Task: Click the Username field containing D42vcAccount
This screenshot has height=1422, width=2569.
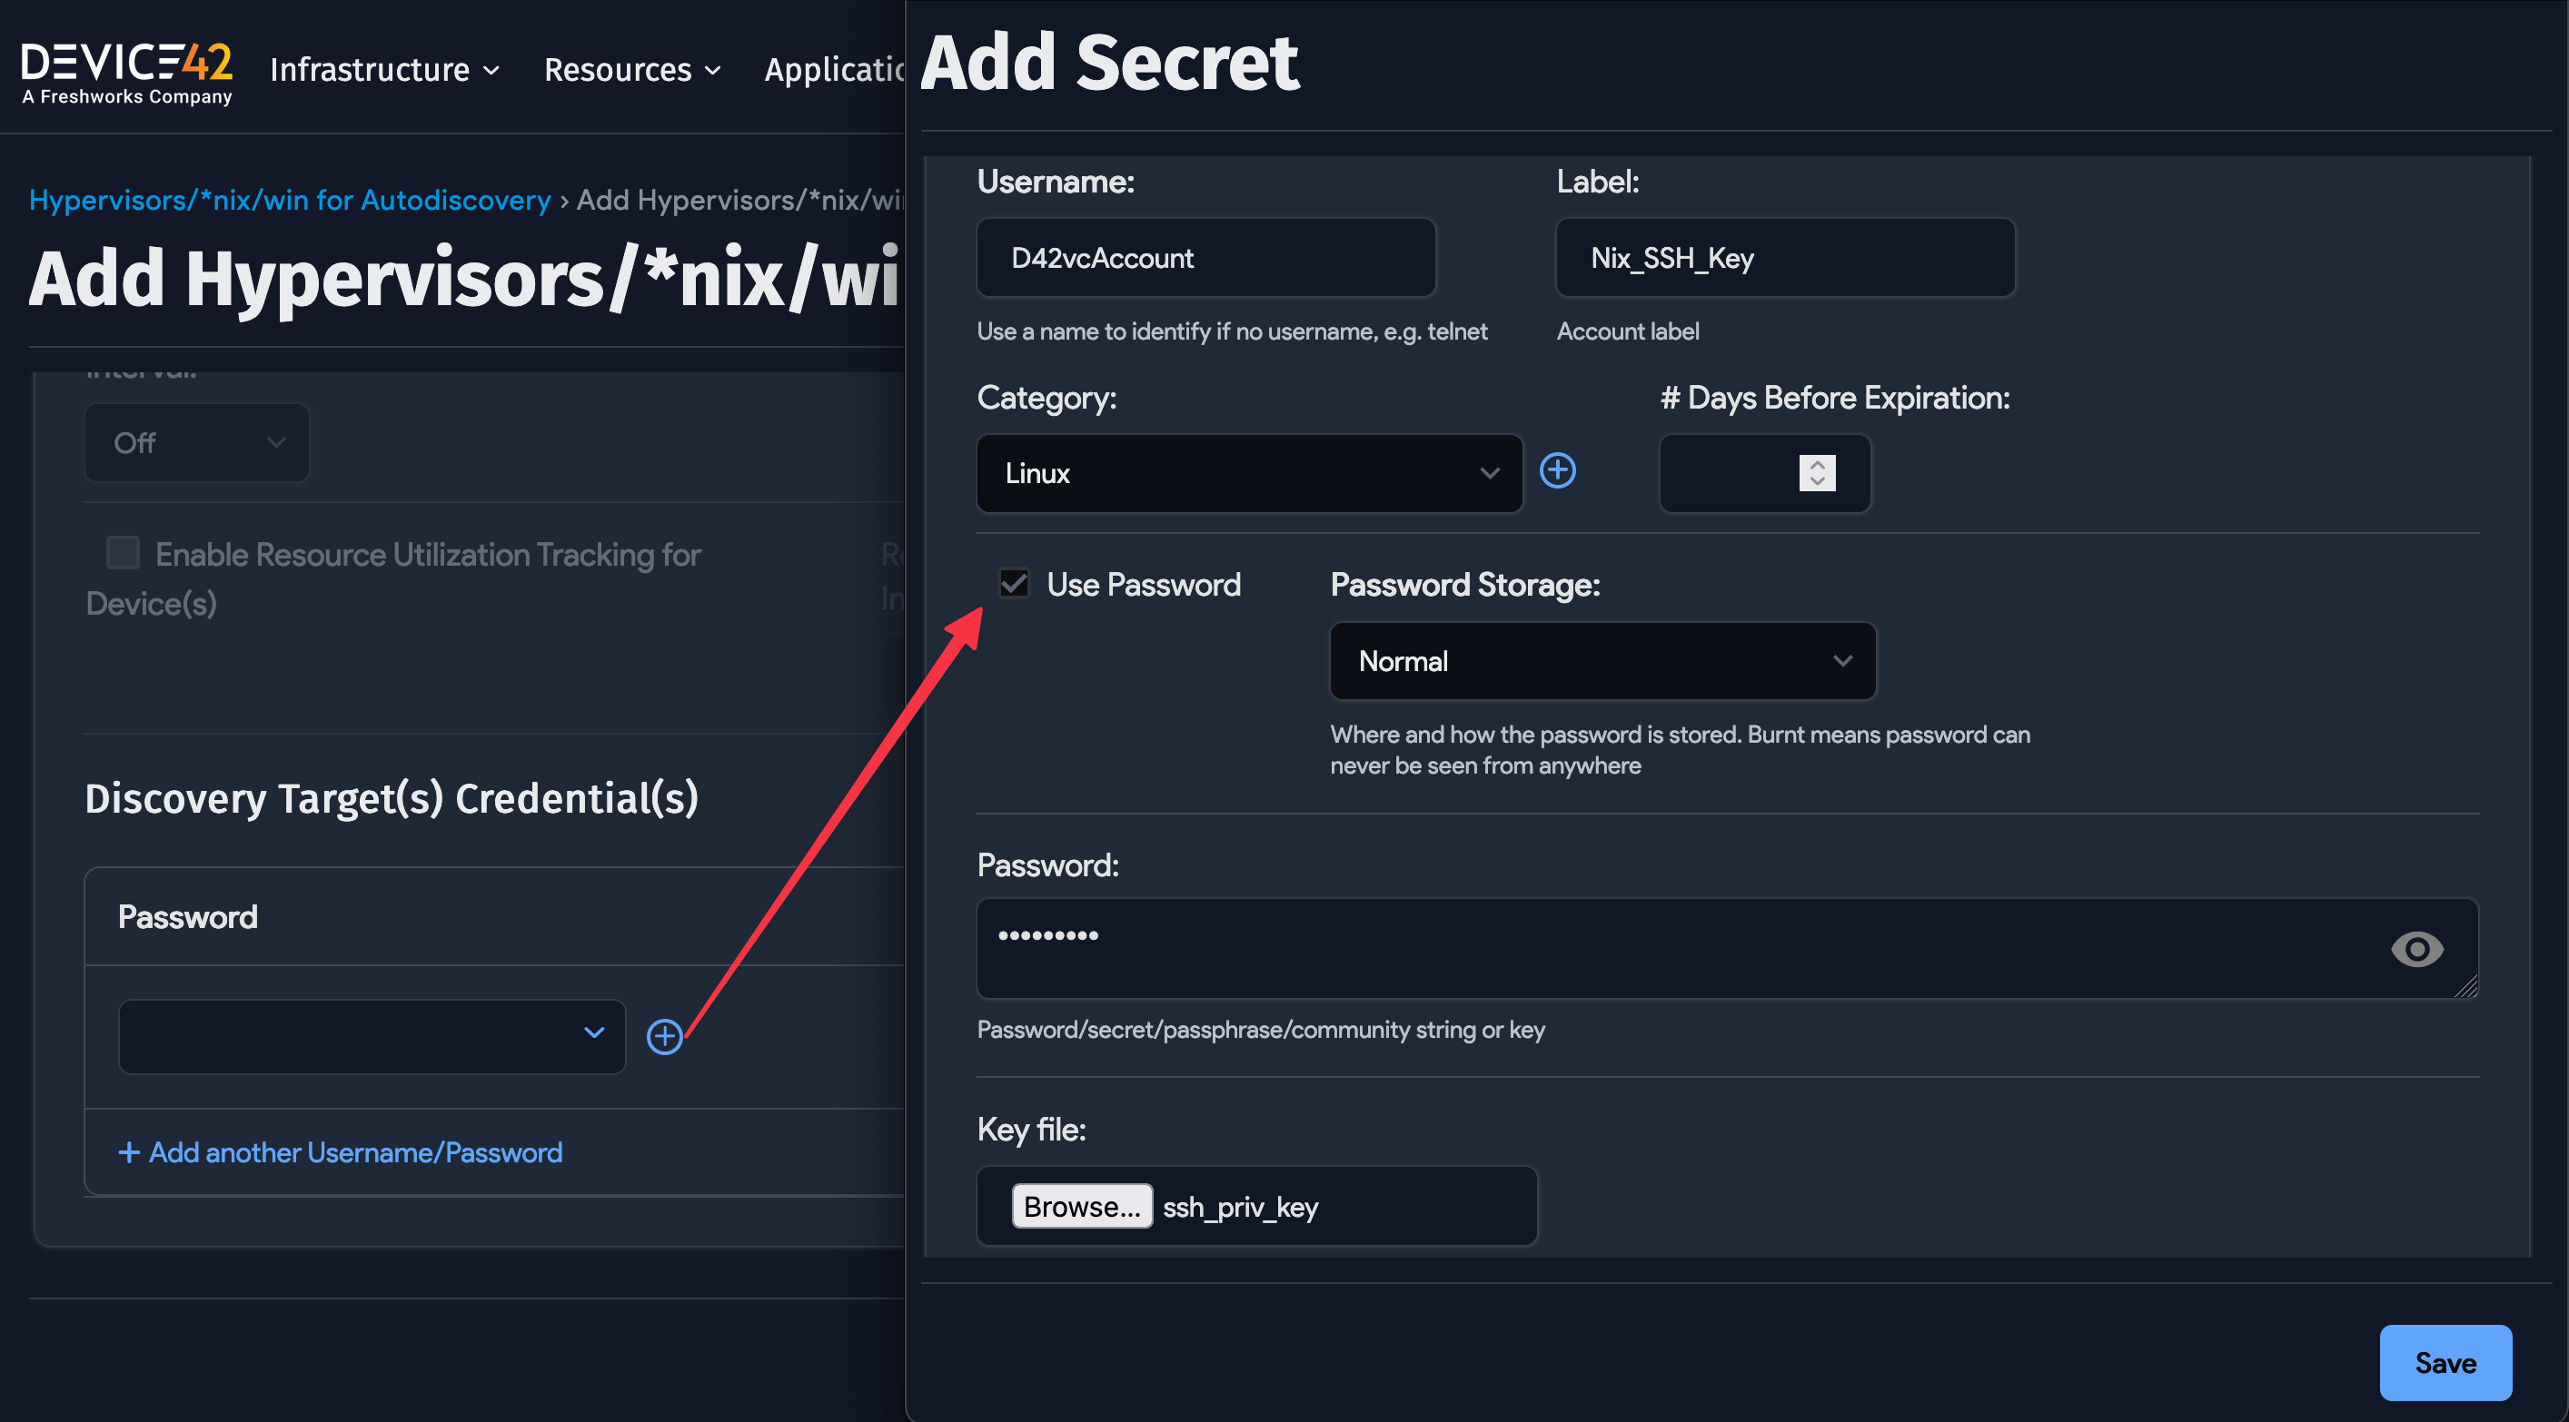Action: pyautogui.click(x=1205, y=258)
